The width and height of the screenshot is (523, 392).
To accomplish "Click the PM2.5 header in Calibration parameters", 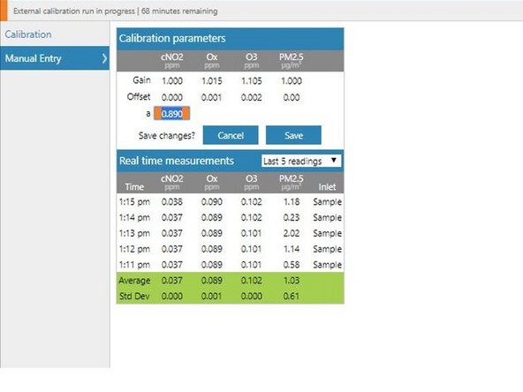I will coord(292,60).
